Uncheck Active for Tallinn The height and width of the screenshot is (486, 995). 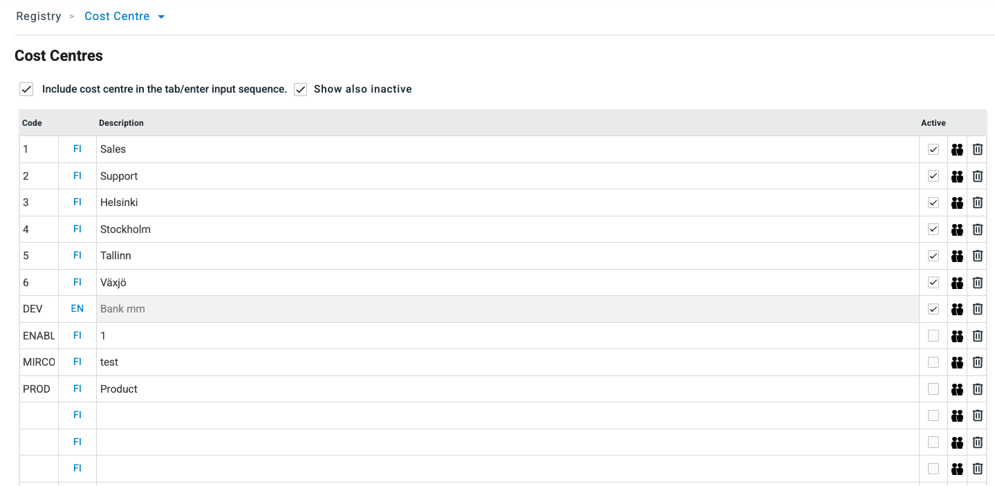[x=933, y=256]
